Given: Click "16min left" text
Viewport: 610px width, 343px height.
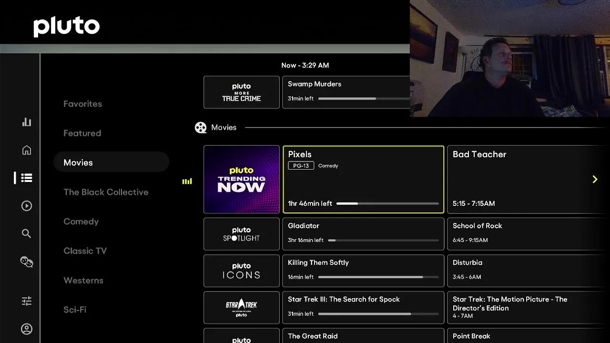Looking at the screenshot, I should click(301, 277).
